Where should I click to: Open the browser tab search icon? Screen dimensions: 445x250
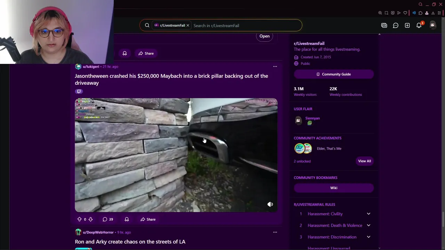tap(420, 4)
